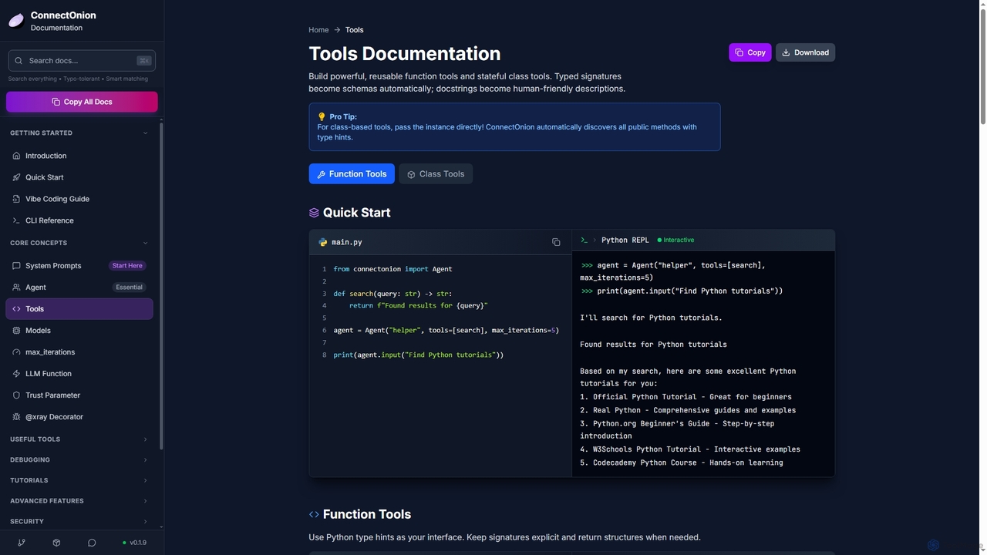987x555 pixels.
Task: Click the main page vertical scrollbar
Action: [982, 66]
